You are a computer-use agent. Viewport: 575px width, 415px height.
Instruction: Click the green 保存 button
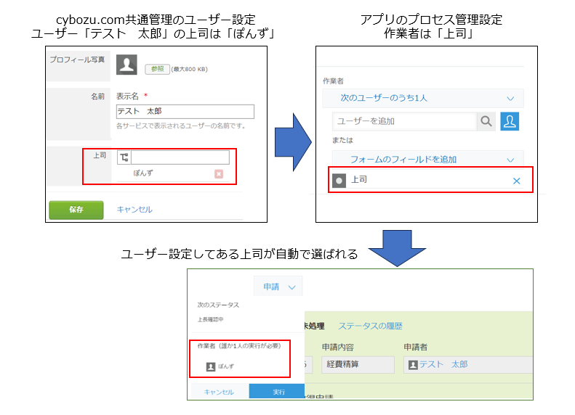tap(76, 210)
